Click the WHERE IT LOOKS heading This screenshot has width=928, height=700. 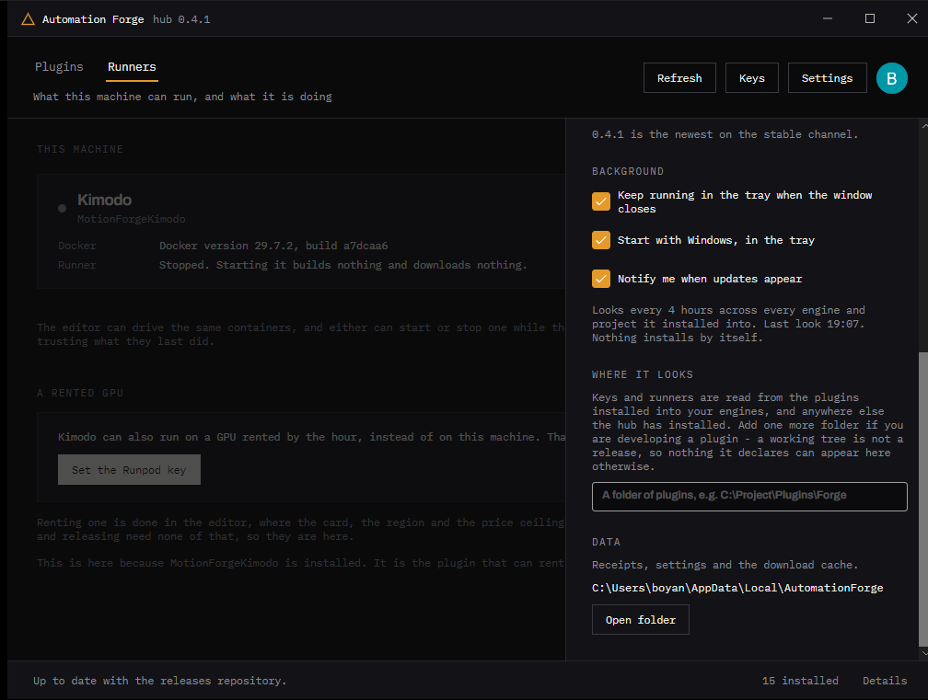643,374
